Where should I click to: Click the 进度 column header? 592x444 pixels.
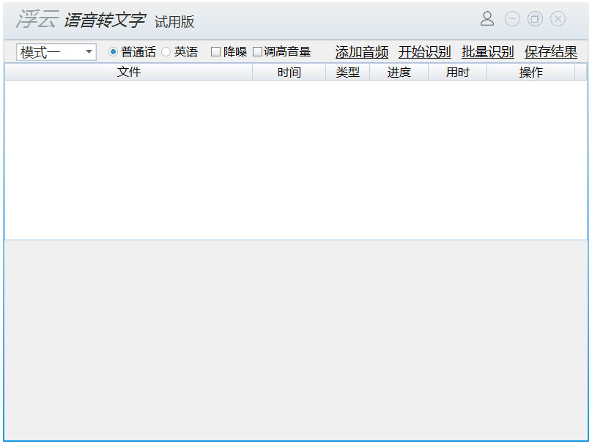coord(399,72)
